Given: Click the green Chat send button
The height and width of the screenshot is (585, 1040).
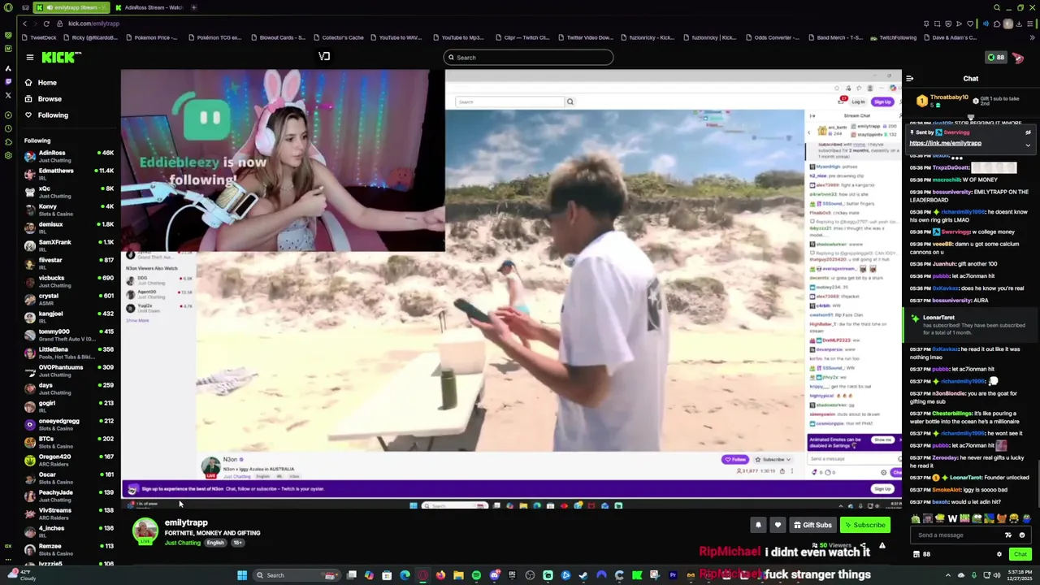Looking at the screenshot, I should click(x=1020, y=554).
